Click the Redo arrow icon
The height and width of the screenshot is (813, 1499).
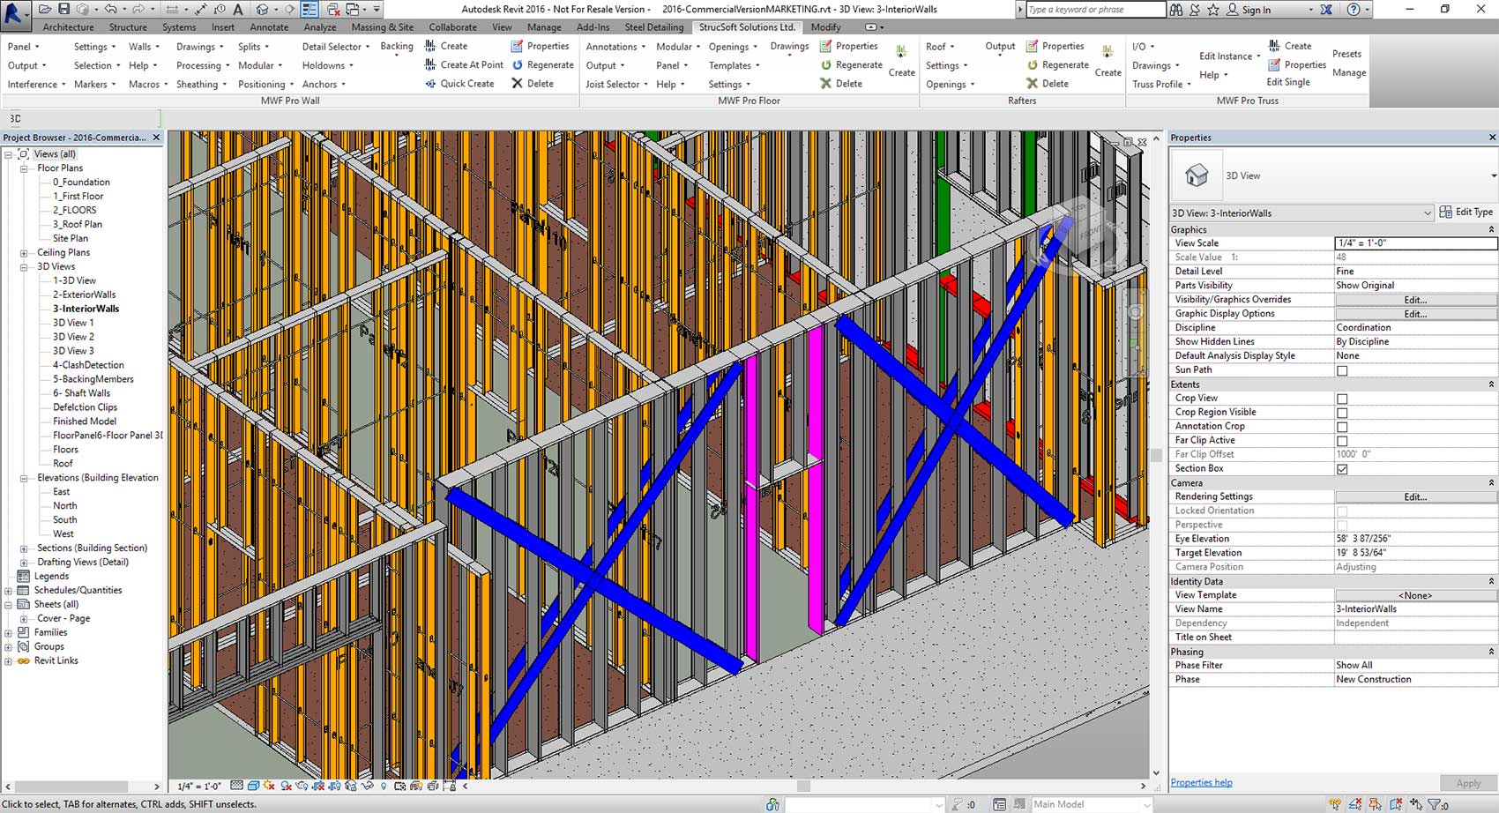138,9
